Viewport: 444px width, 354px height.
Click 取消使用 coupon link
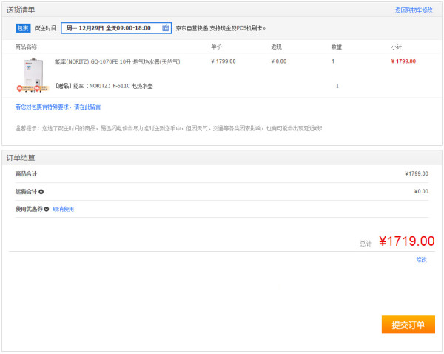point(63,209)
